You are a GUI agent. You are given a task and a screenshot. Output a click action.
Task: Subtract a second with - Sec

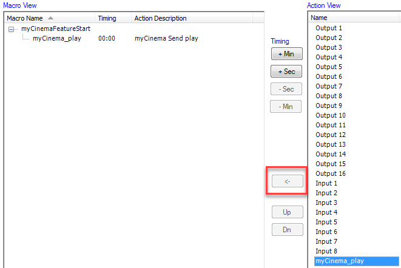tap(286, 89)
